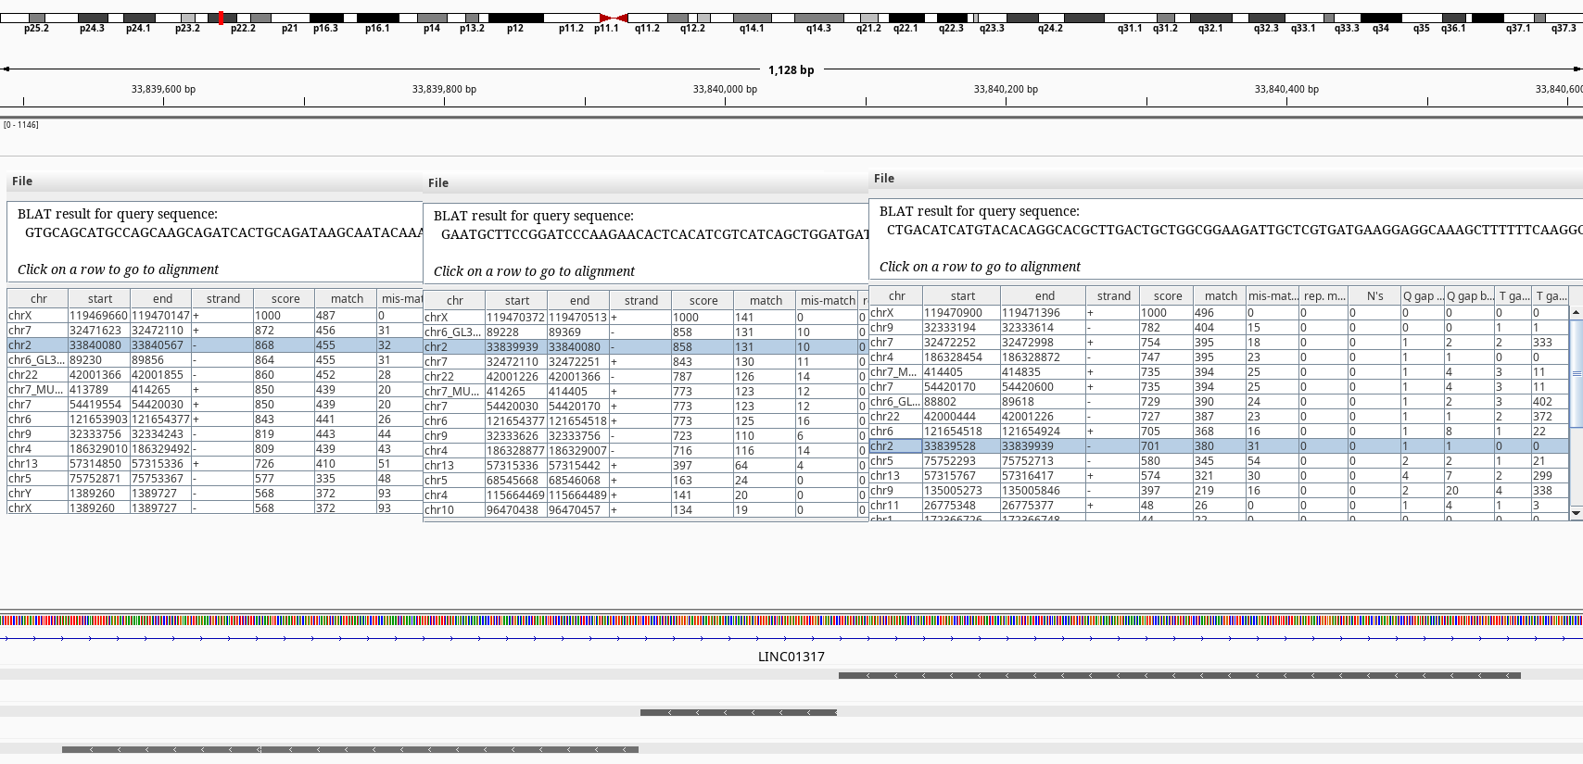Sort GTGCAGCATGCC table by start column
This screenshot has width=1583, height=764.
100,298
